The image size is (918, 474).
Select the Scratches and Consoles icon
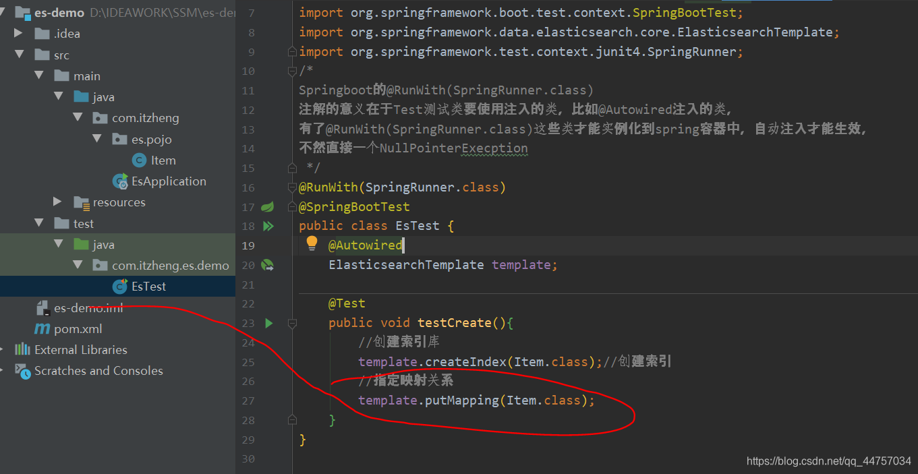coord(23,370)
